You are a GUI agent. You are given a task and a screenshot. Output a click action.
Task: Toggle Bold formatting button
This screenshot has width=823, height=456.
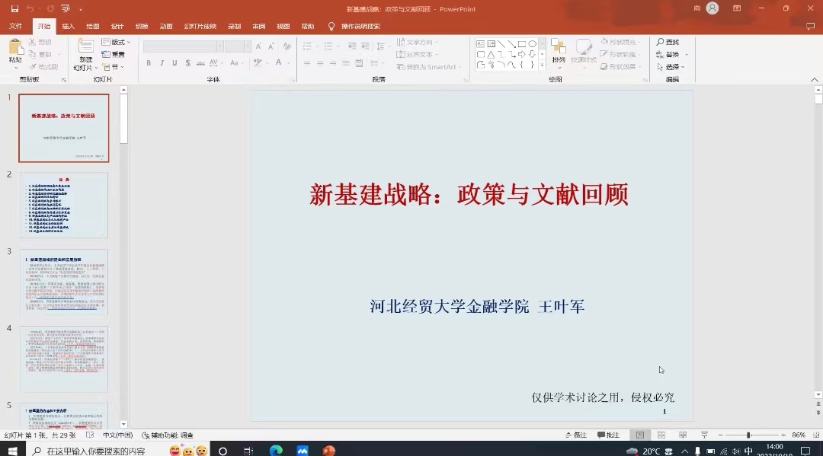click(149, 63)
